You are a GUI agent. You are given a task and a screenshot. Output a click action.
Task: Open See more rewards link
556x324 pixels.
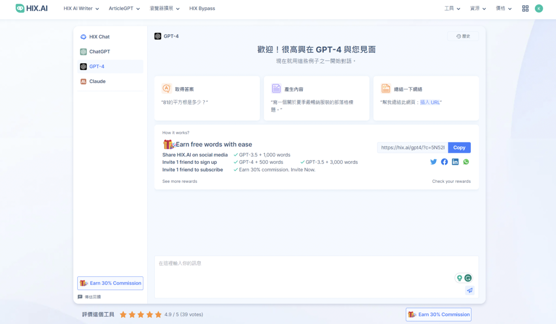(180, 181)
